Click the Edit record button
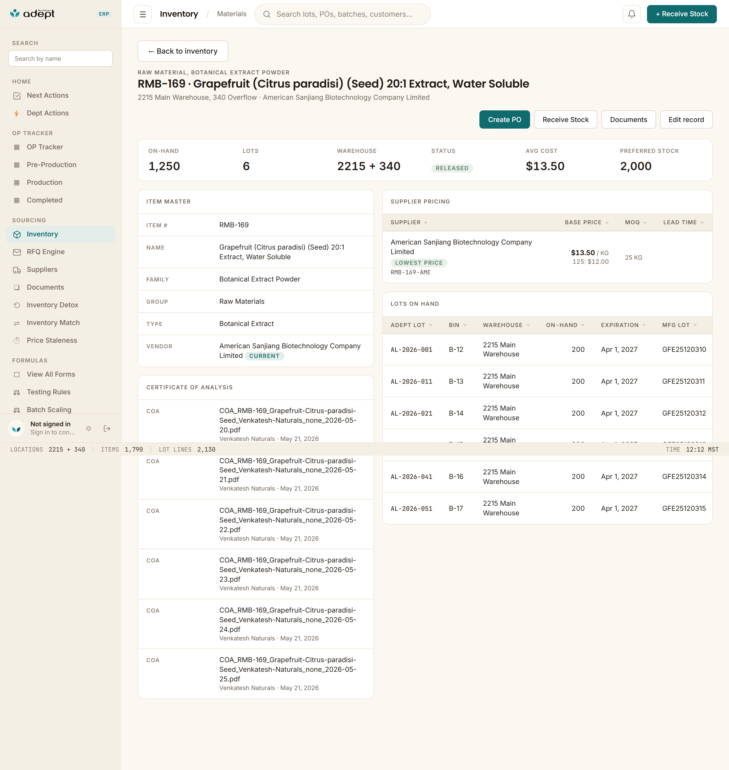 (x=686, y=120)
